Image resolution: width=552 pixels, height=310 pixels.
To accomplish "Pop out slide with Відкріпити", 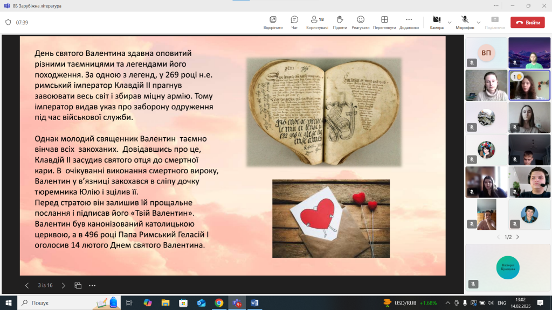I will click(x=273, y=22).
